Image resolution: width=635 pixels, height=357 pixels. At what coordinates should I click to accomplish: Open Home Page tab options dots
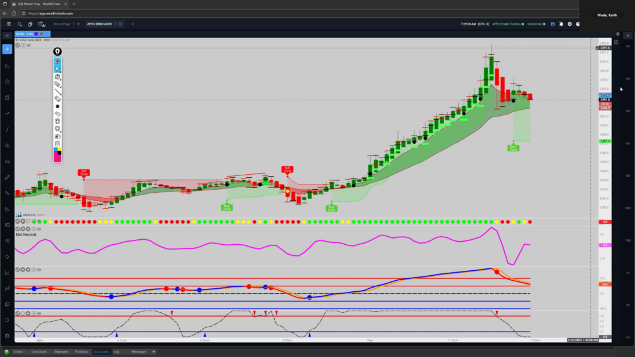(x=74, y=24)
